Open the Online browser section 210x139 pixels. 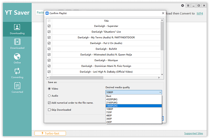pos(17,59)
